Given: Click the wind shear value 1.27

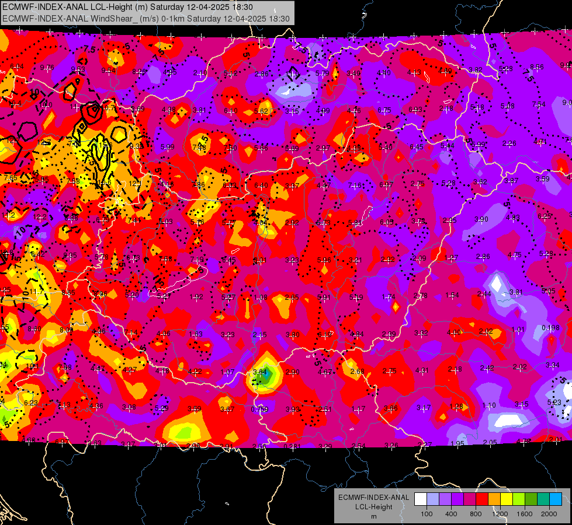Looking at the screenshot, I should (451, 258).
